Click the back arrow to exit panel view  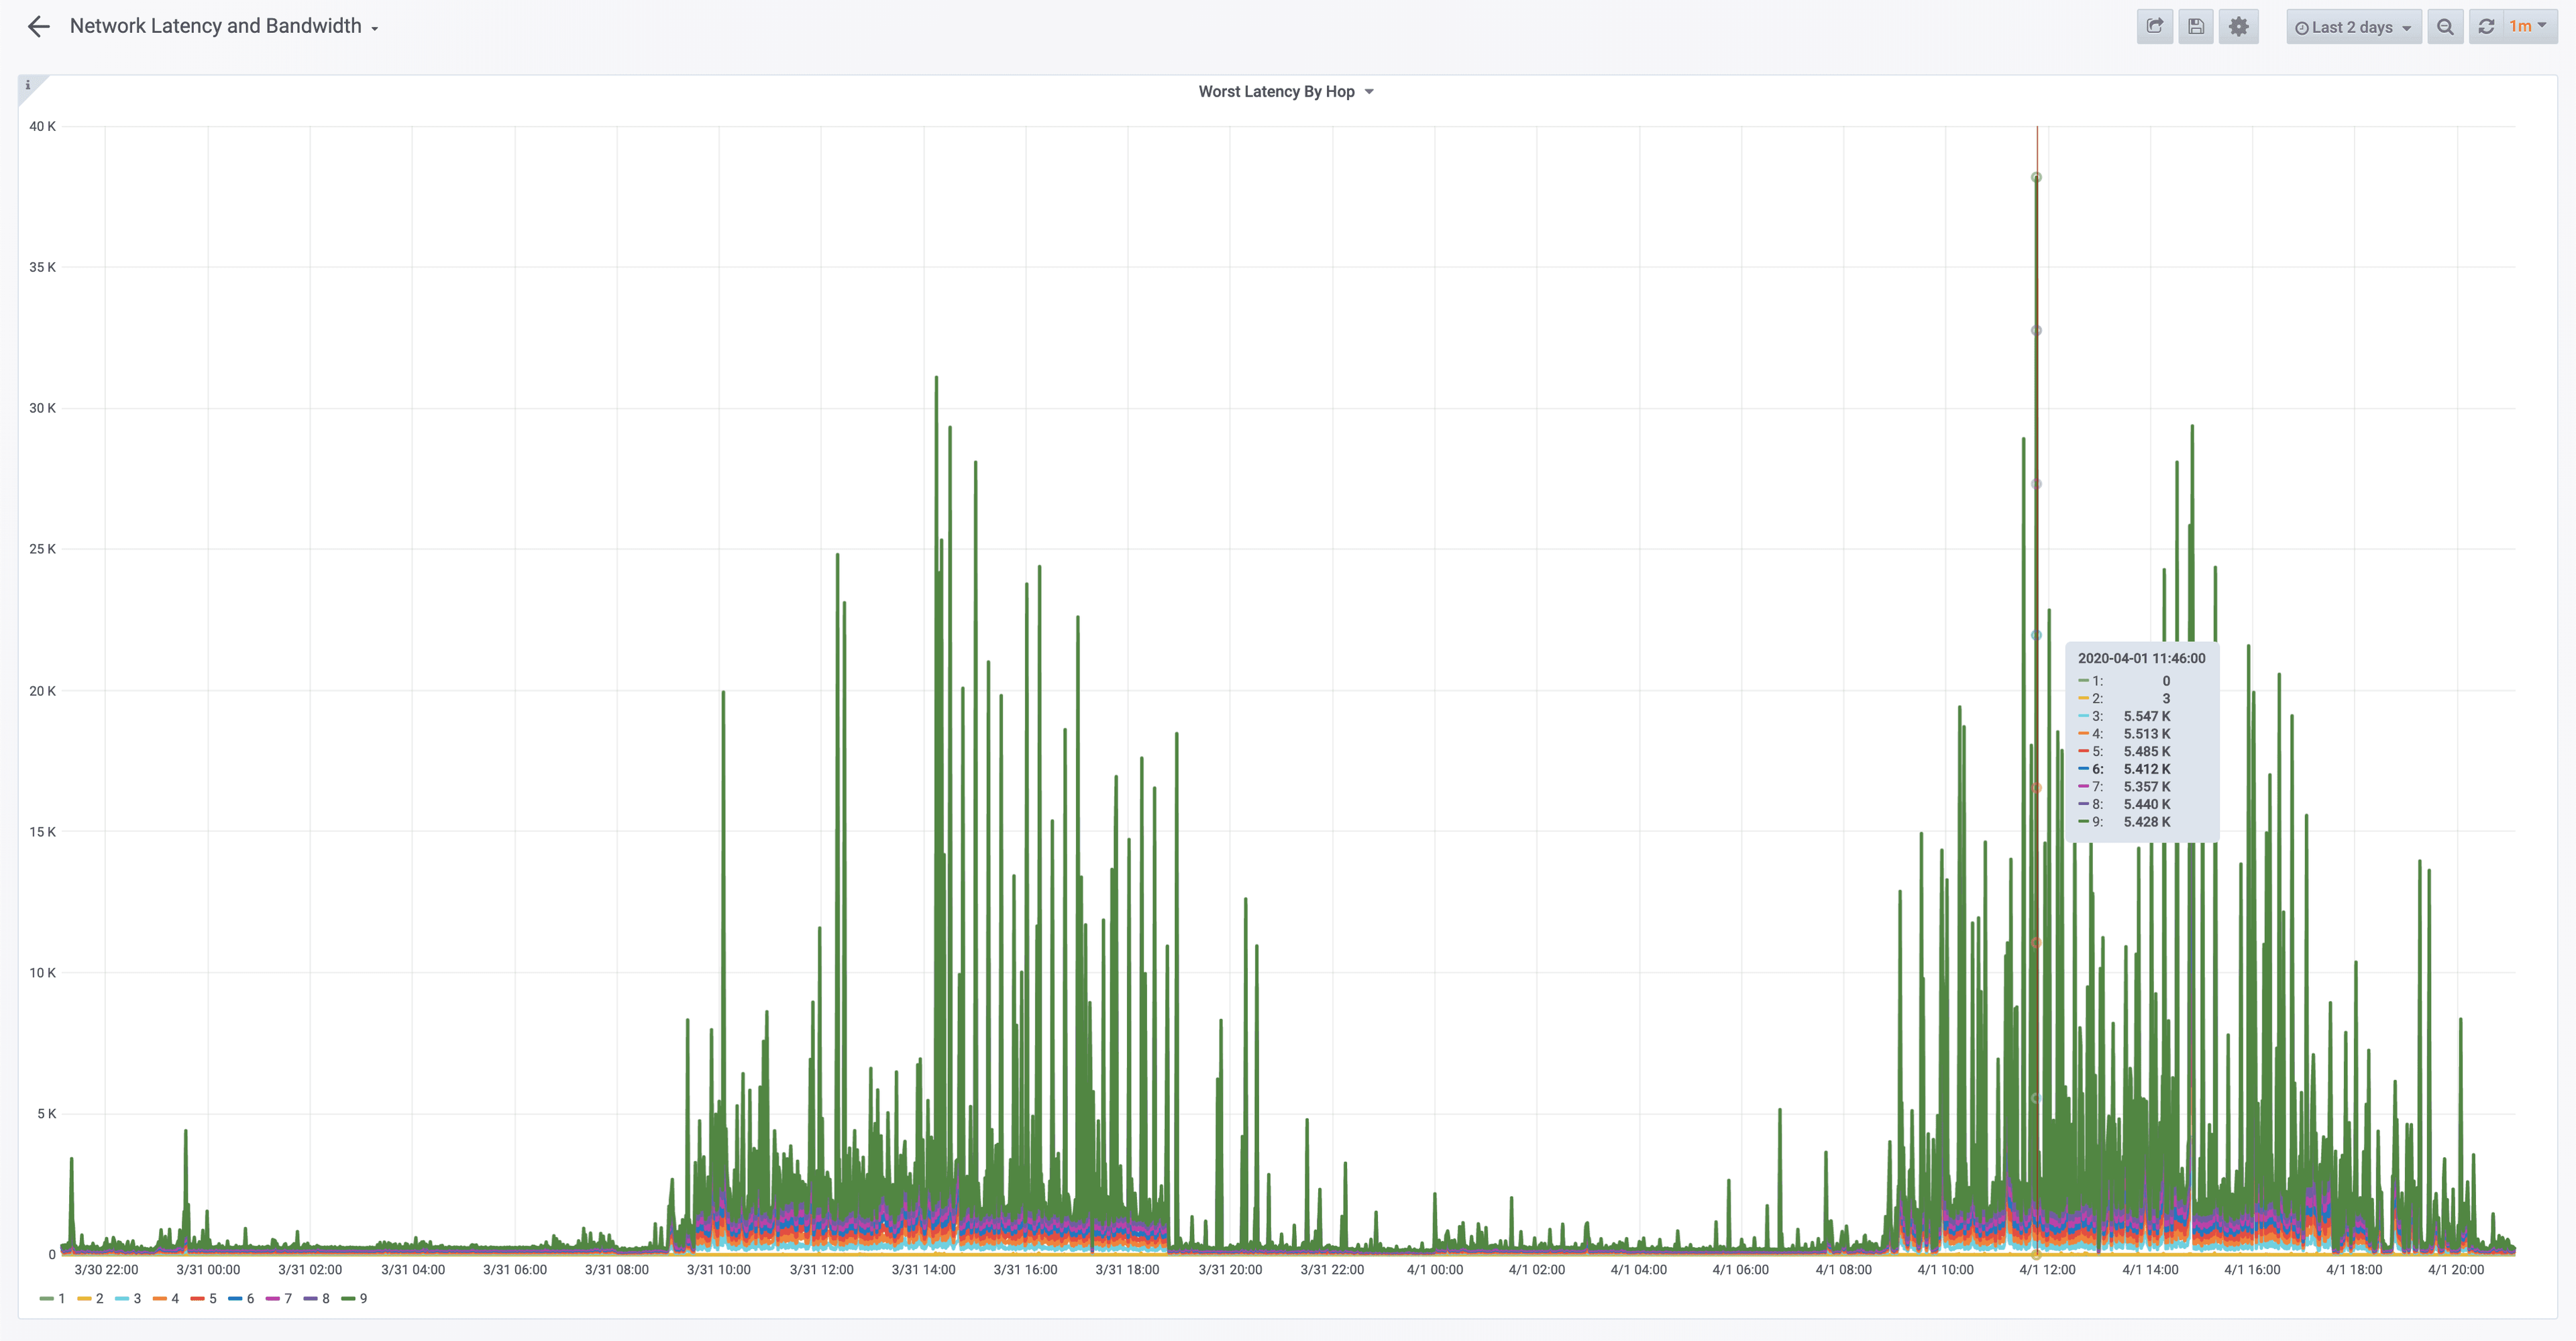click(38, 27)
